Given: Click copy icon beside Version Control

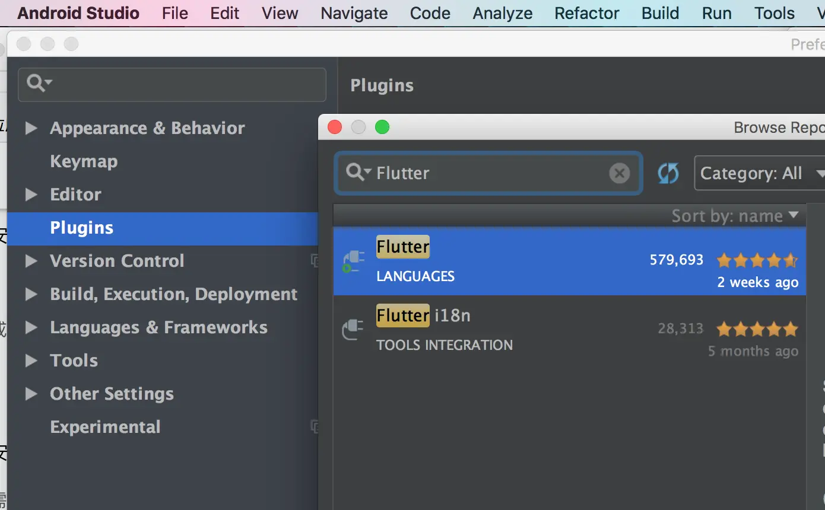Looking at the screenshot, I should pyautogui.click(x=315, y=260).
